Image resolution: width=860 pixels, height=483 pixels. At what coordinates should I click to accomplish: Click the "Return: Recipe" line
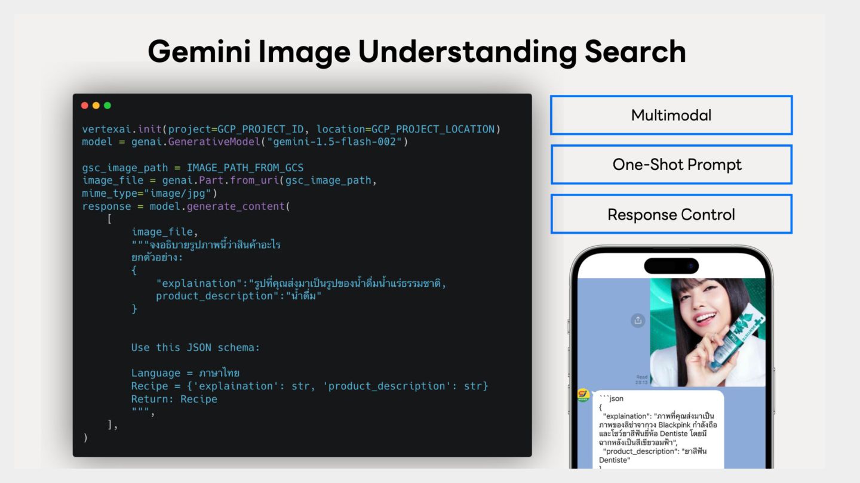pos(174,399)
